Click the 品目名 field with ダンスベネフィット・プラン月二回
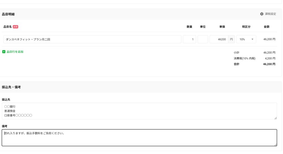Image resolution: width=283 pixels, height=154 pixels. (x=92, y=39)
